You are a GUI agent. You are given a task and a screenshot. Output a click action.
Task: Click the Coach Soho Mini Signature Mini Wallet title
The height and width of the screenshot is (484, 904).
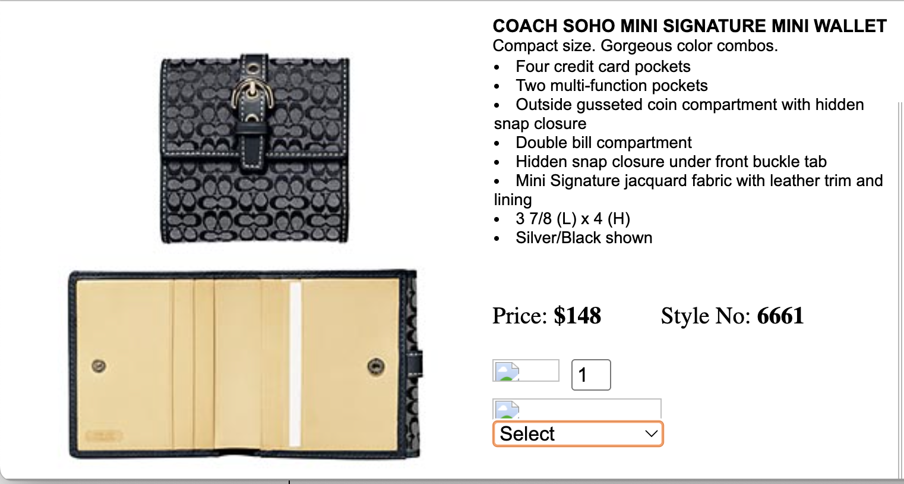click(690, 26)
